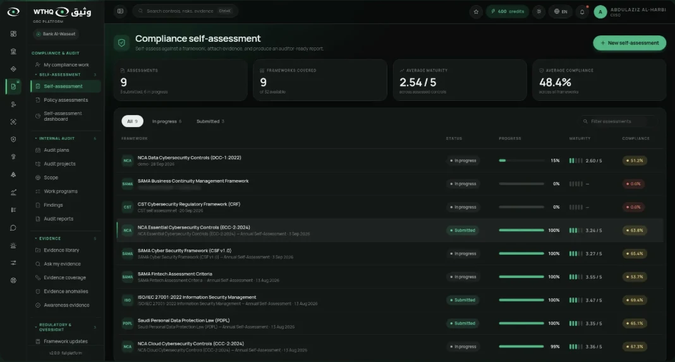Open the bank building icon in the rail
The height and width of the screenshot is (362, 675).
tap(13, 52)
